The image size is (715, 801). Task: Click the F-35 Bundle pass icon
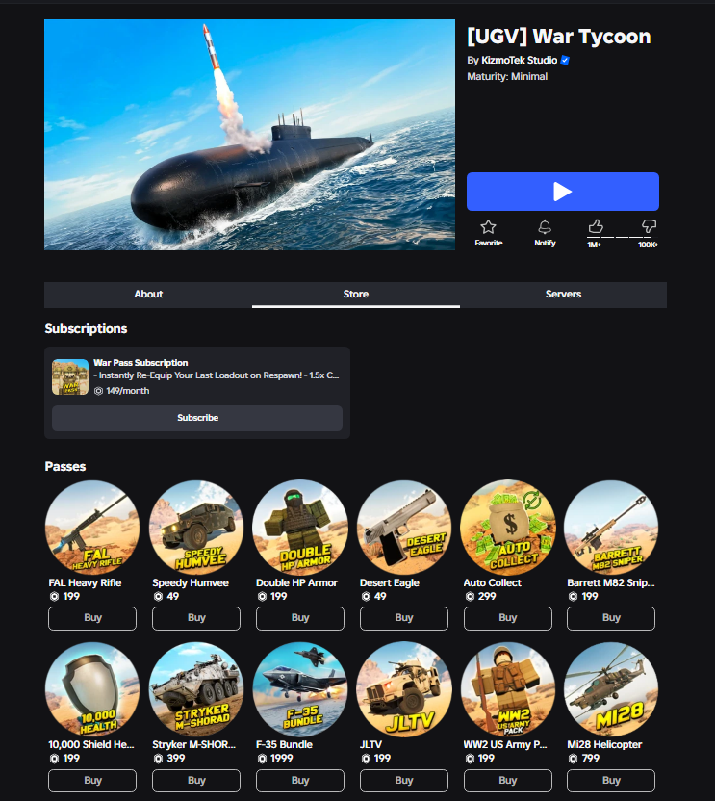(300, 689)
